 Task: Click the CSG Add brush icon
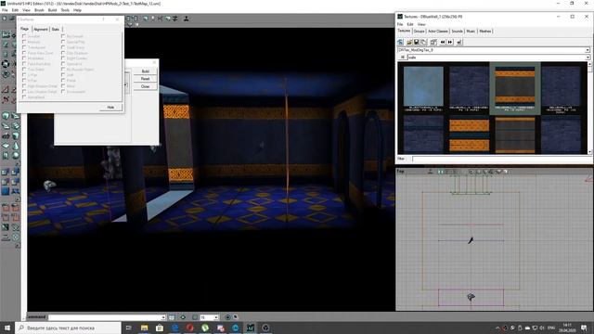6,173
